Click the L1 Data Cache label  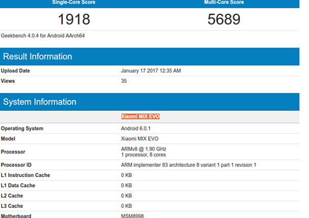(x=18, y=185)
